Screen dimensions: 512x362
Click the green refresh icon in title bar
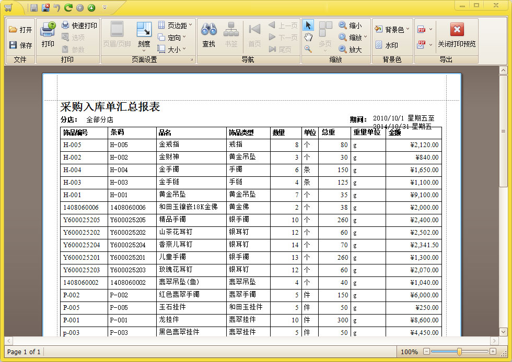click(x=68, y=7)
